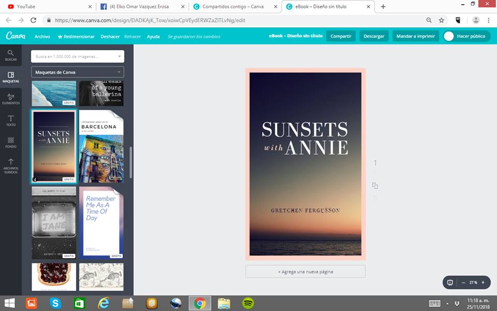Open Spotify from the Windows taskbar

point(248,303)
